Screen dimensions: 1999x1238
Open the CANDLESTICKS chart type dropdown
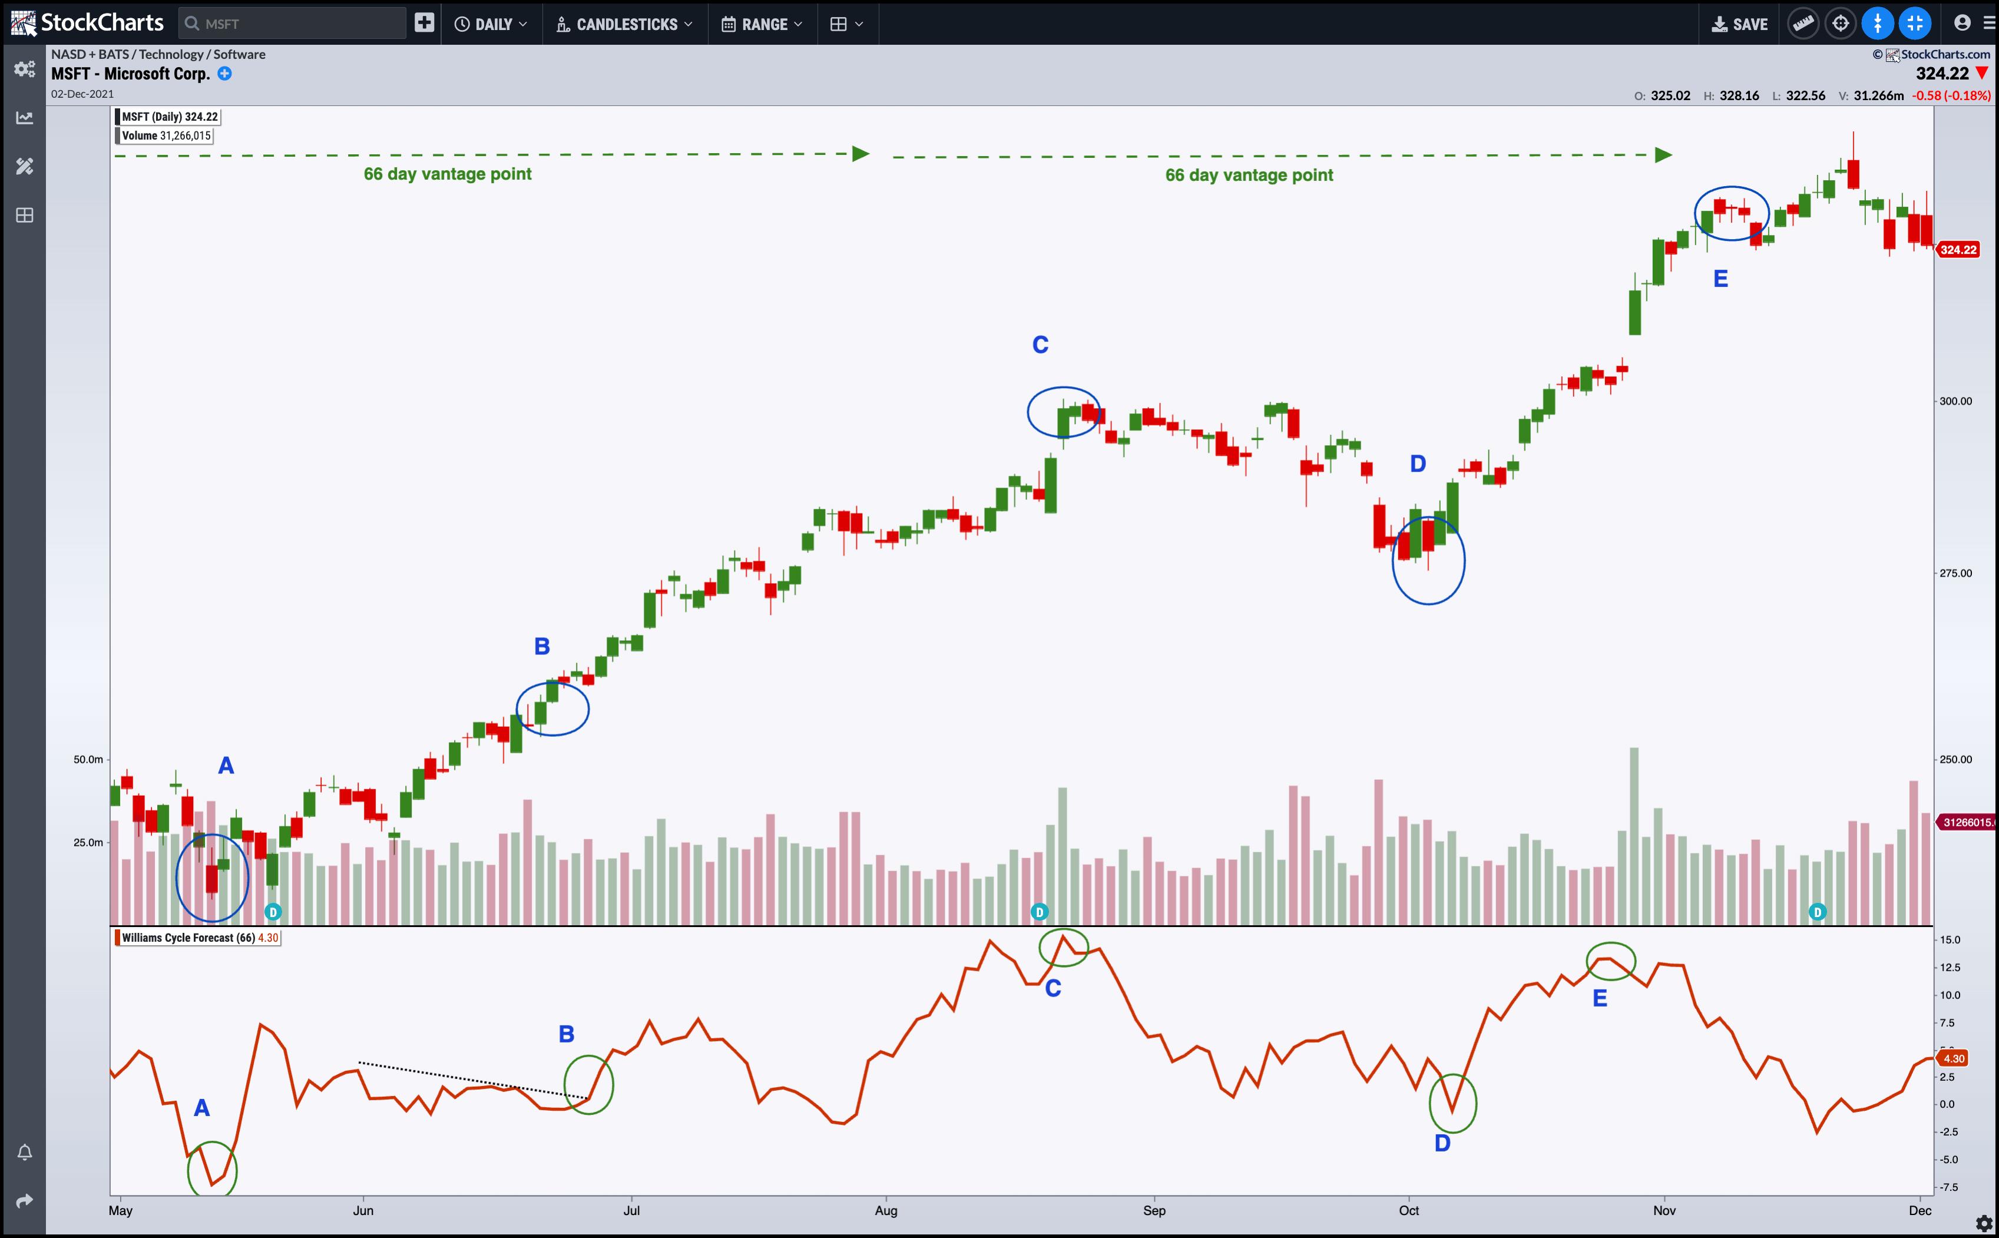(624, 24)
